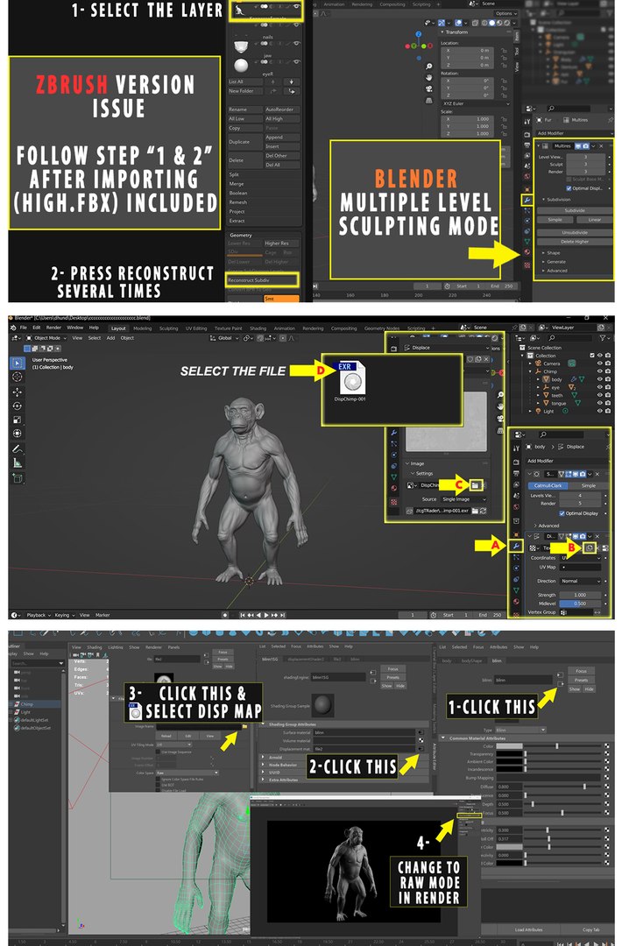Screen dimensions: 622x946
Task: Toggle visibility eye for Camera in Blender outliner
Action: [599, 364]
